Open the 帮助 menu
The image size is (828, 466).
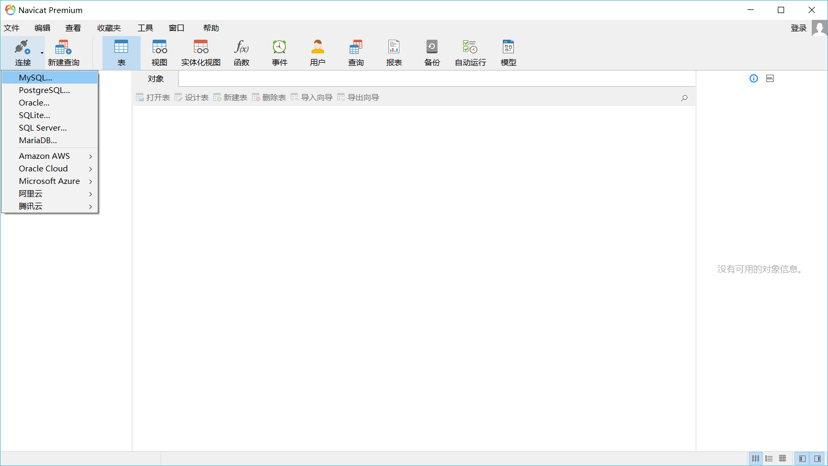211,28
